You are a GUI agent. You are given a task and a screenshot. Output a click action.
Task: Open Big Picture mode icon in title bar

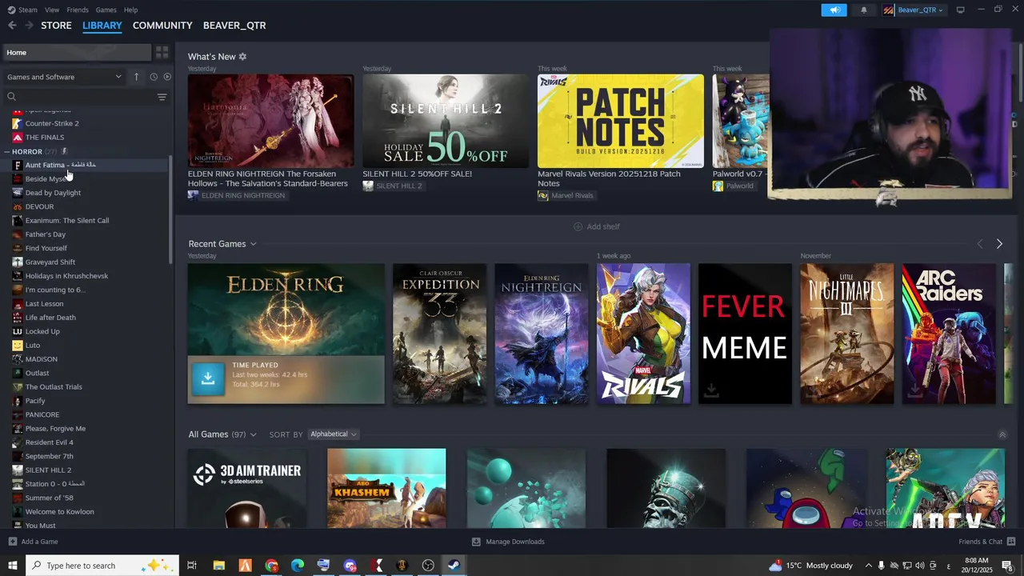point(960,10)
